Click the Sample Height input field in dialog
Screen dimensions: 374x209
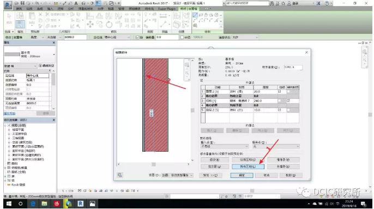[x=293, y=67]
